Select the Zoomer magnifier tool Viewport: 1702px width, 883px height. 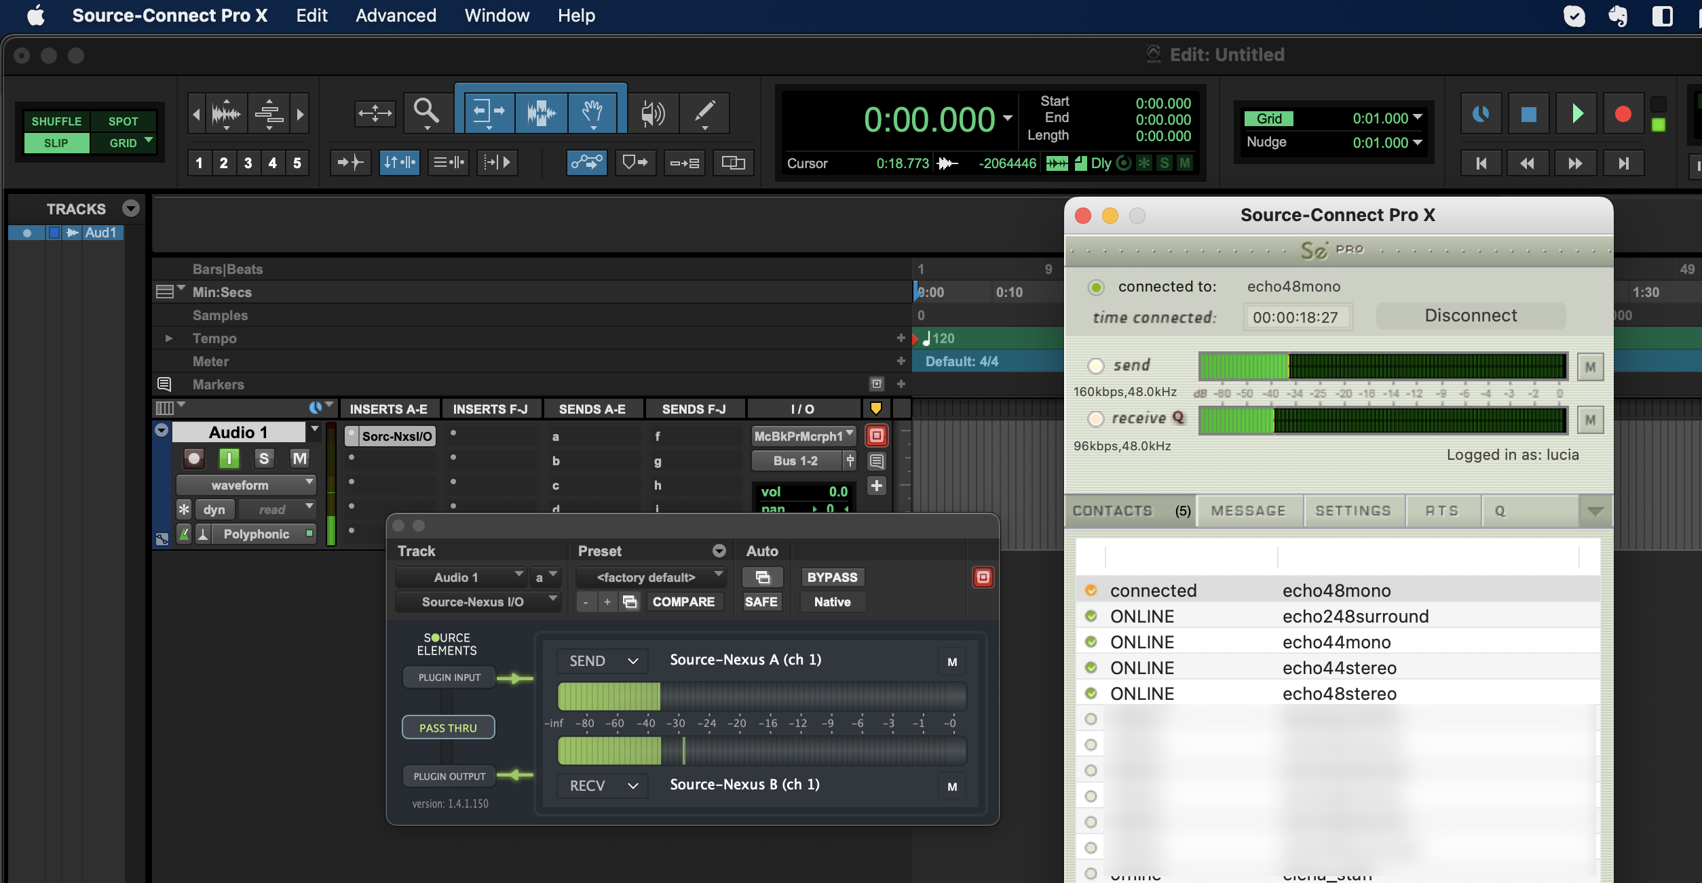coord(426,111)
